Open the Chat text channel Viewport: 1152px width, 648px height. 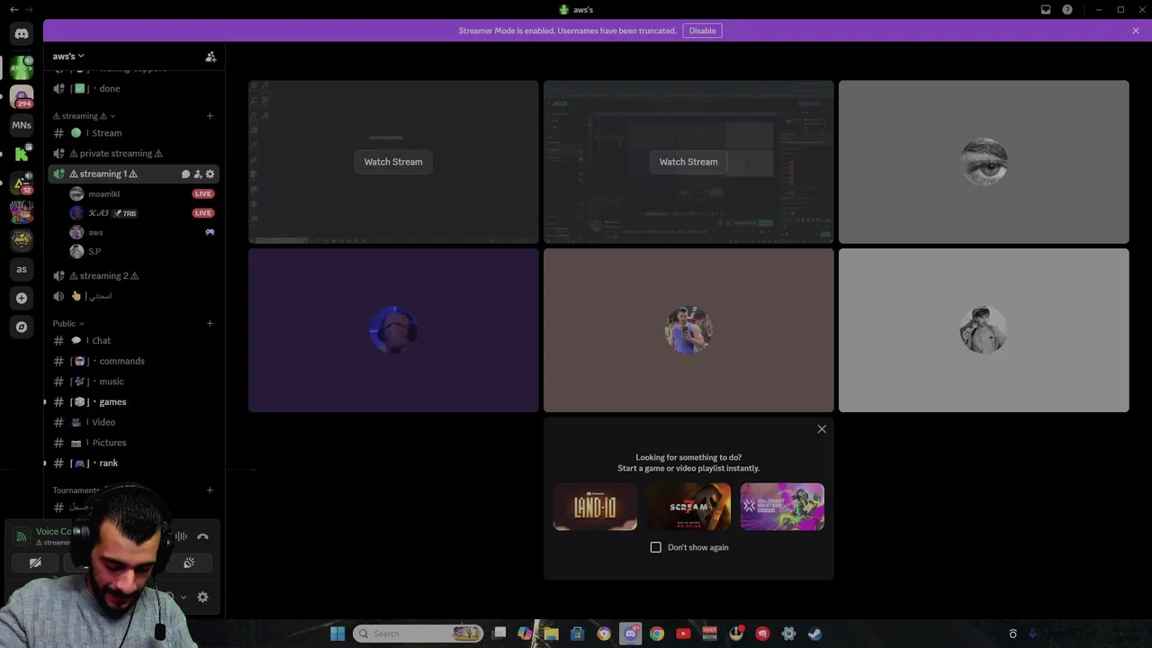pos(132,341)
